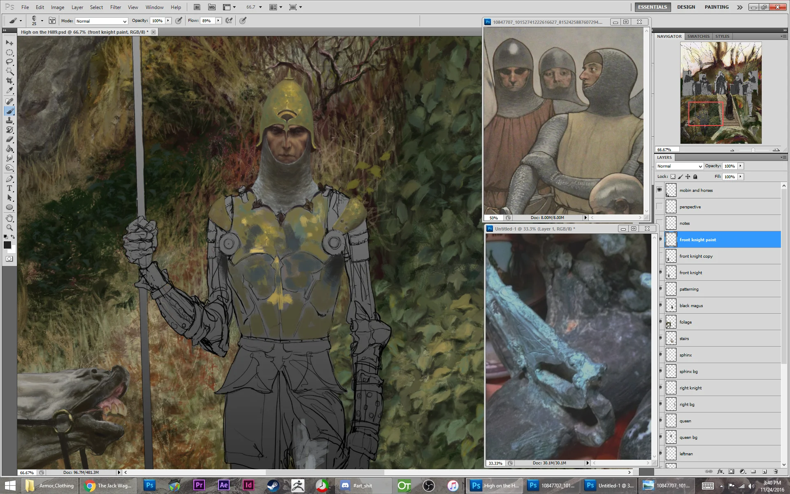Switch to the Painting workspace

716,7
